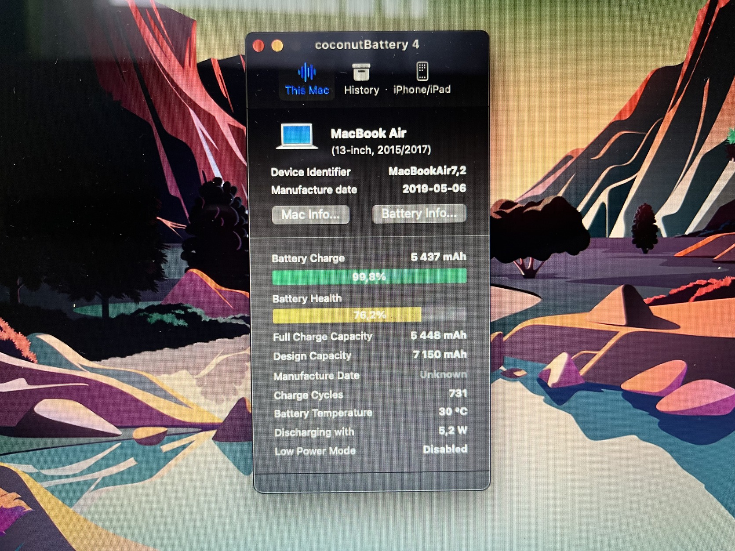This screenshot has width=735, height=551.
Task: Select the 7 150 mAh design value
Action: 440,354
